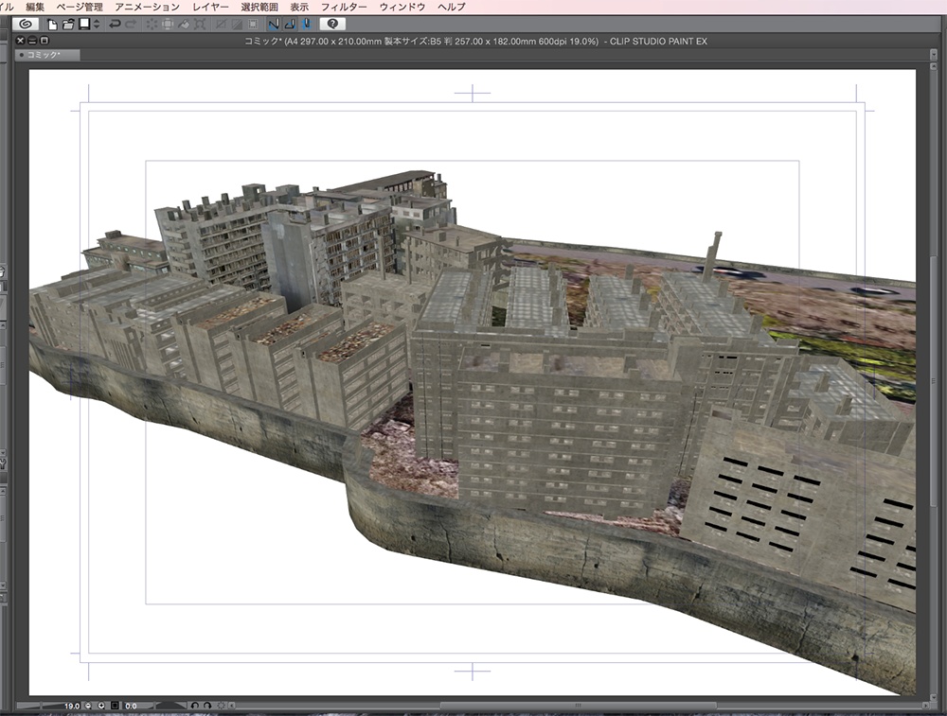This screenshot has height=716, width=947.
Task: Click the Fill bucket toolbar icon
Action: pyautogui.click(x=183, y=24)
